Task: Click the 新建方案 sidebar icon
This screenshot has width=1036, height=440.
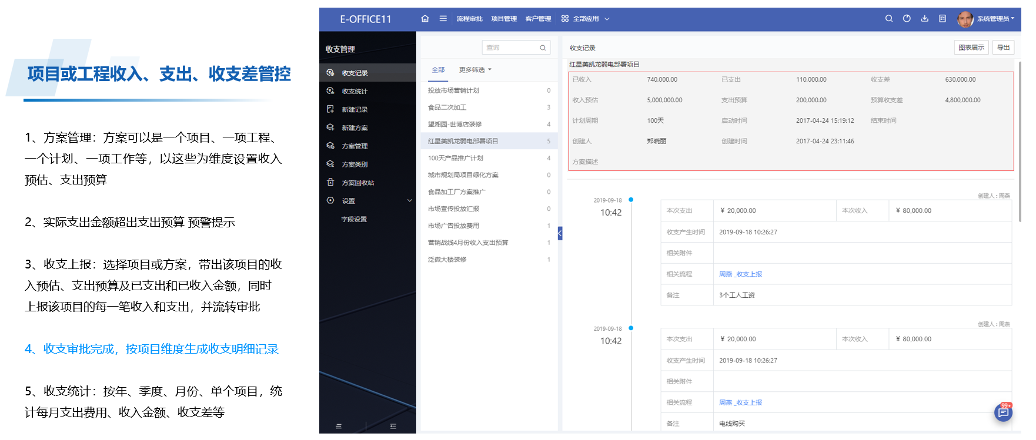Action: 330,127
